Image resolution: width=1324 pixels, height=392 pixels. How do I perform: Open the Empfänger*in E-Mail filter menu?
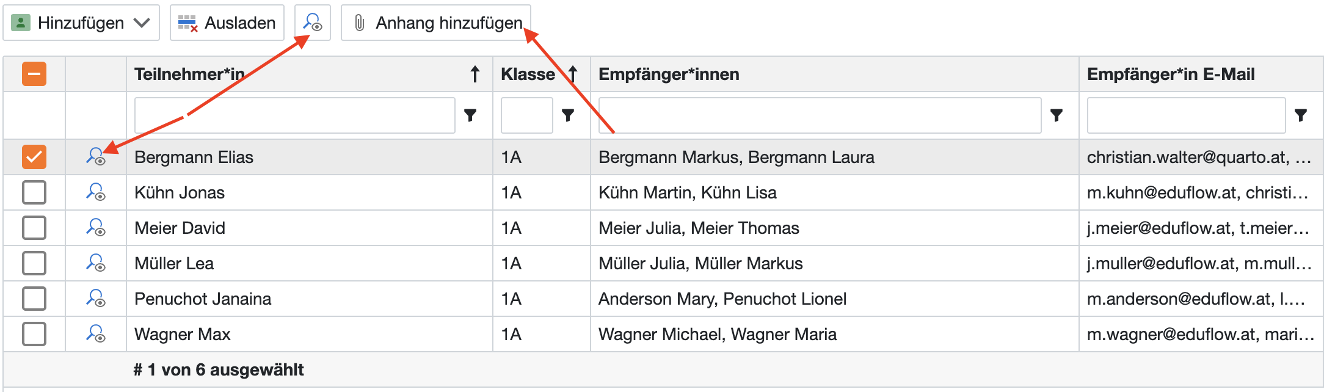1301,115
